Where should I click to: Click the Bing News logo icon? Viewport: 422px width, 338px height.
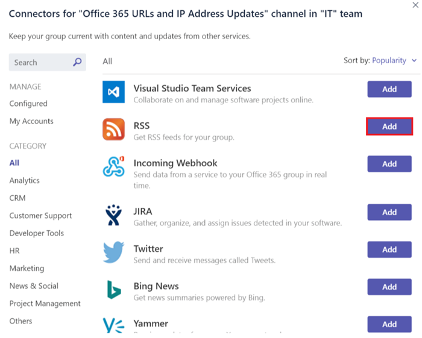(x=114, y=290)
